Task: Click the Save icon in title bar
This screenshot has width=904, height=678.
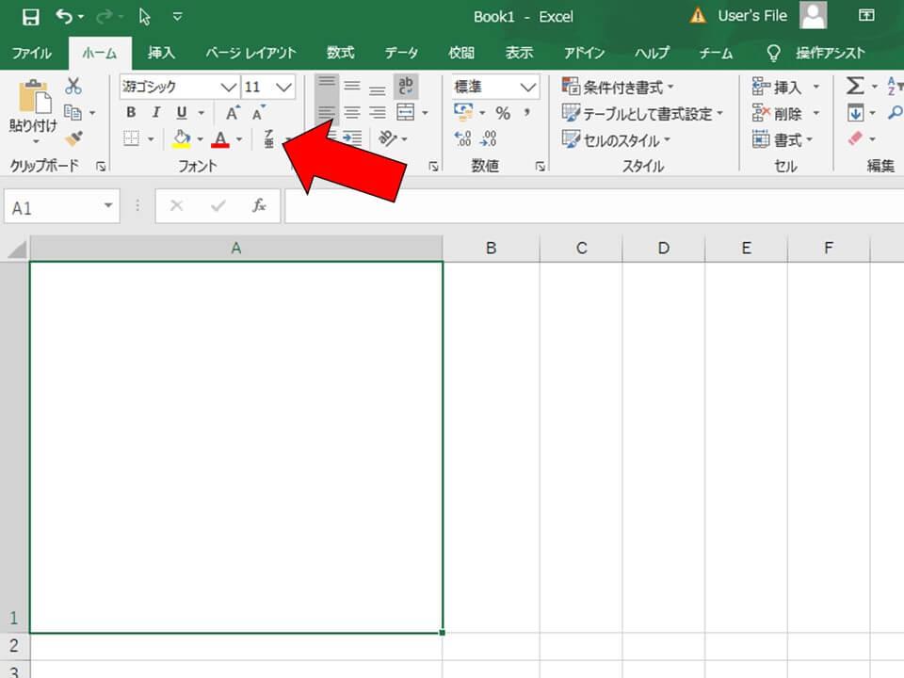Action: pyautogui.click(x=30, y=17)
